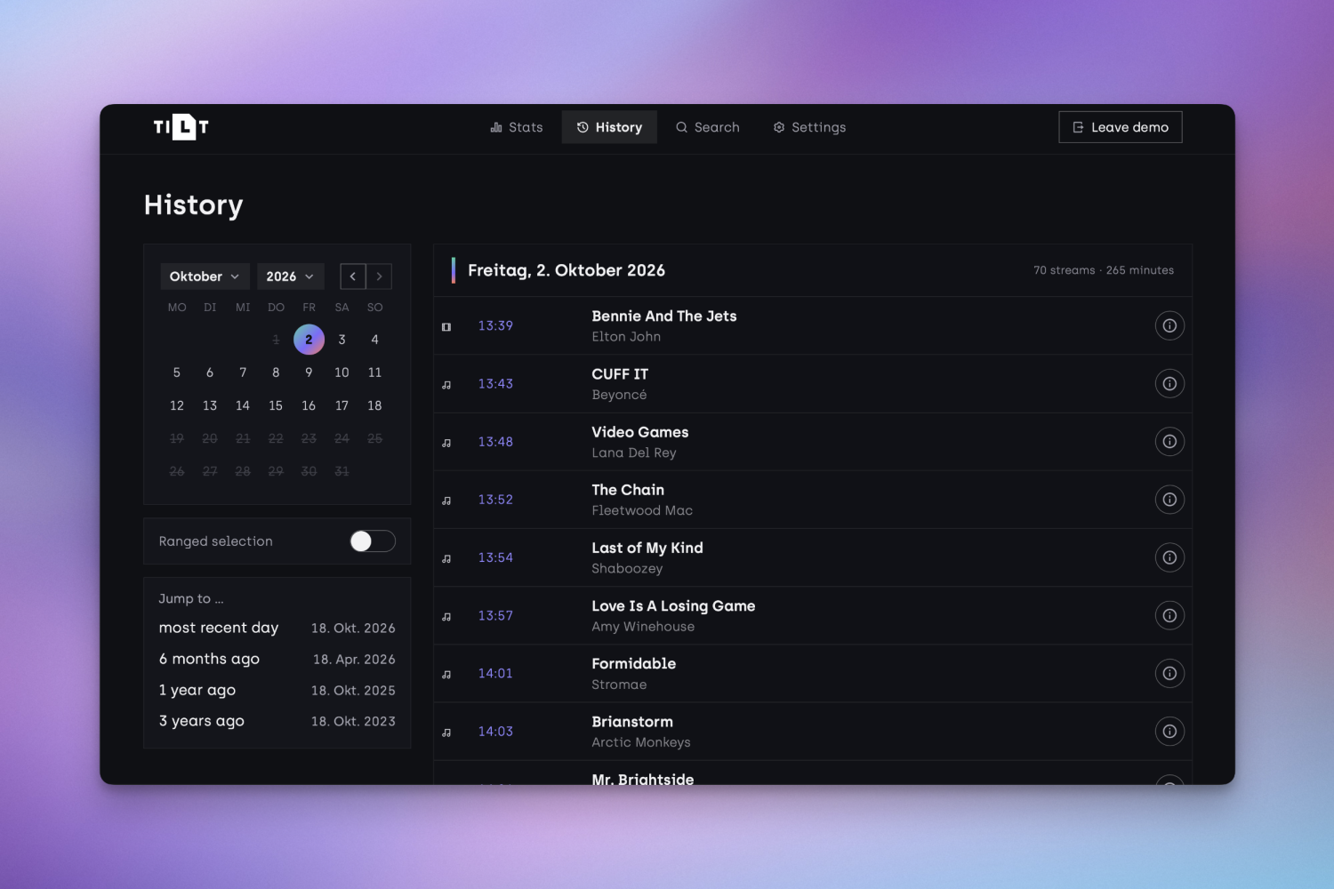Screen dimensions: 1334x889
Task: Click the Leave demo button
Action: [1121, 127]
